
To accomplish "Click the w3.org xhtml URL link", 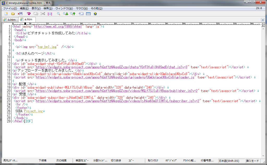I will 58,27.
